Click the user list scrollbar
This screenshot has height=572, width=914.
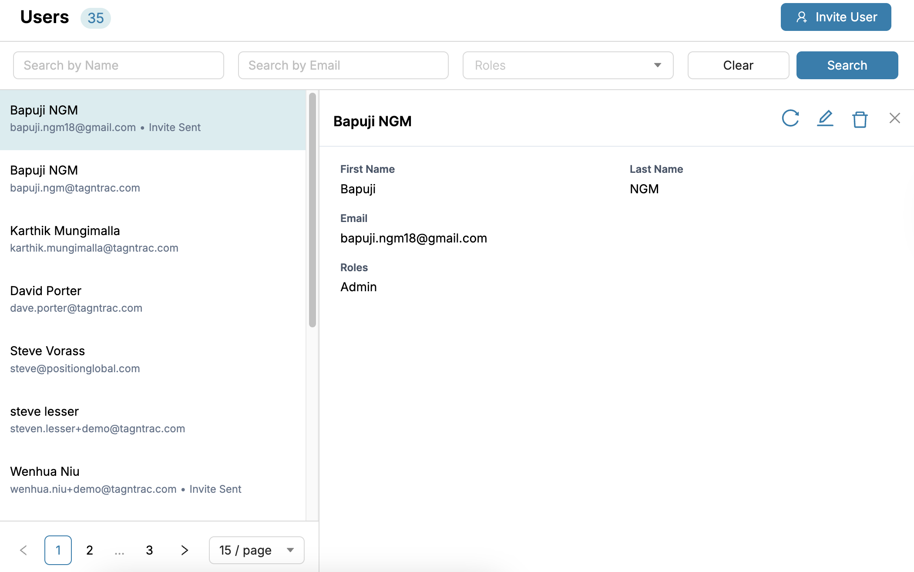point(312,210)
